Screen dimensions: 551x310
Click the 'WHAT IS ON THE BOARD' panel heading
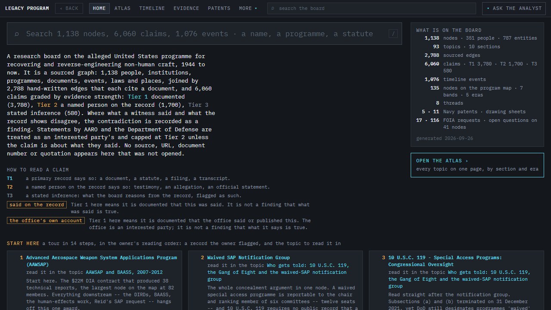pyautogui.click(x=449, y=30)
